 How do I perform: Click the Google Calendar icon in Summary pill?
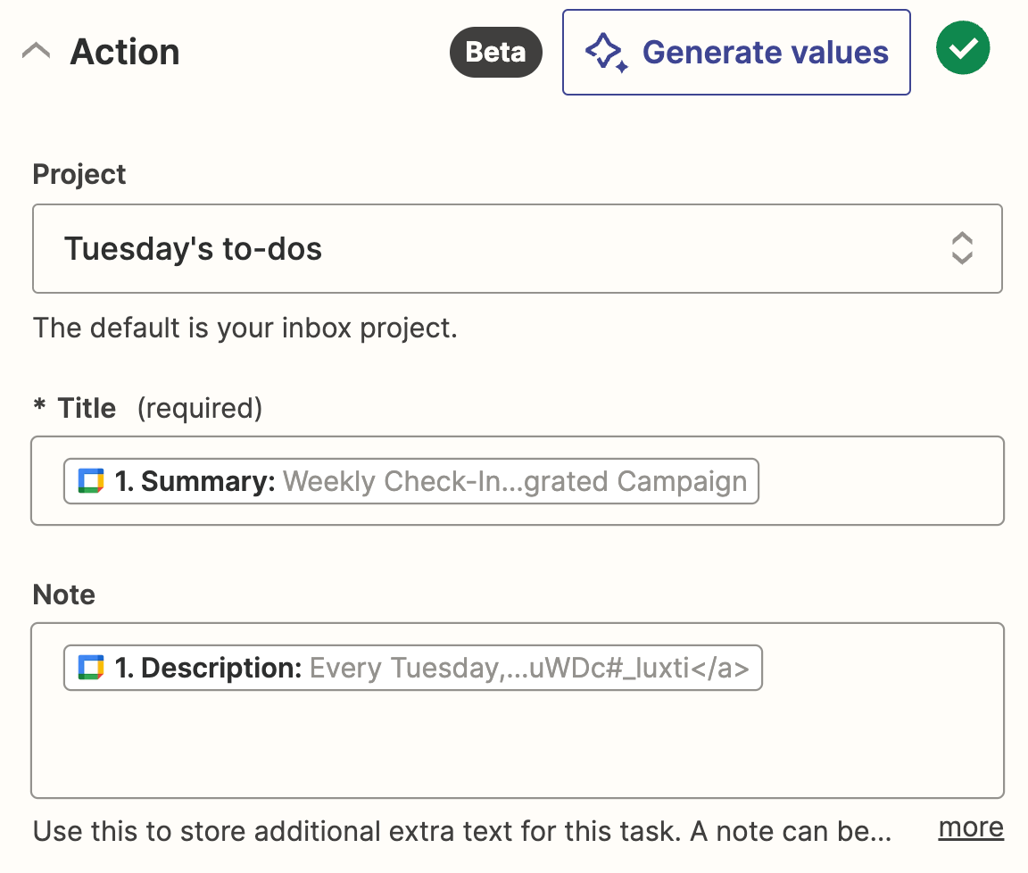click(92, 481)
